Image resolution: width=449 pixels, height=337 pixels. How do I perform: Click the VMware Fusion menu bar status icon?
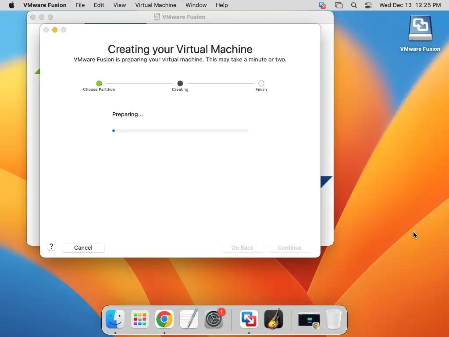322,5
